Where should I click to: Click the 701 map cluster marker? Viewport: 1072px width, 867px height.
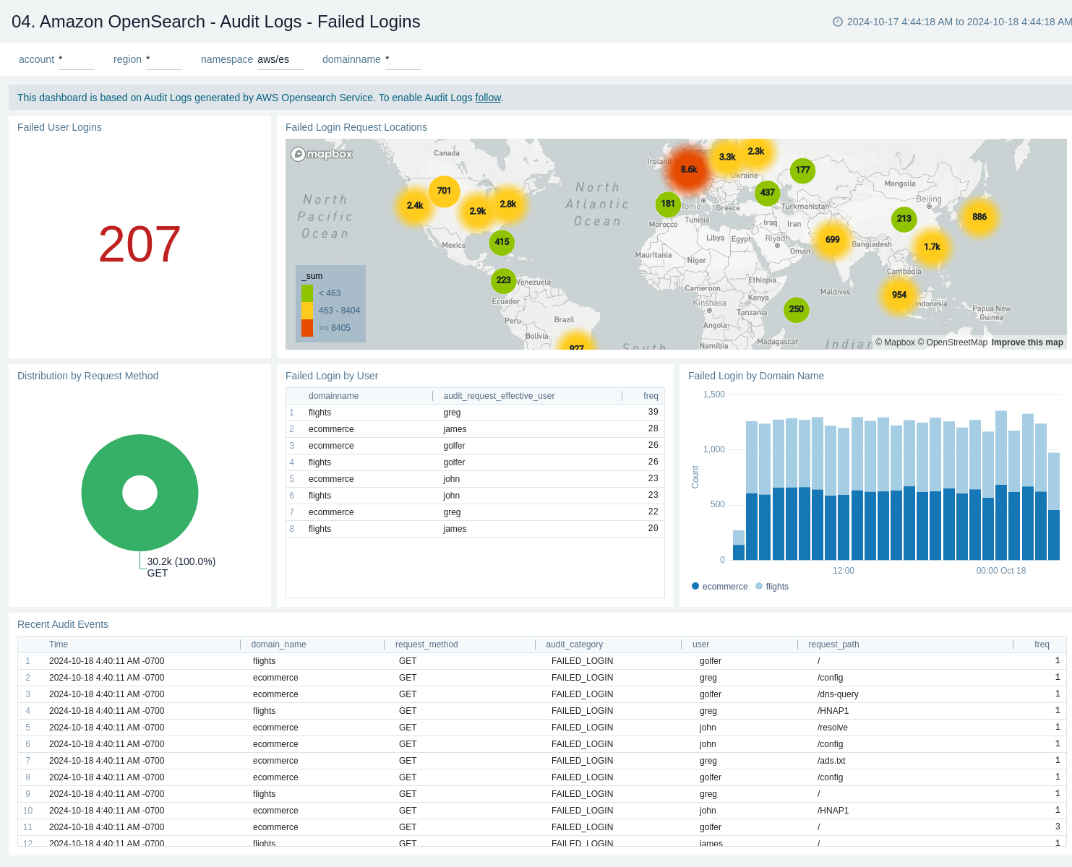(x=444, y=191)
